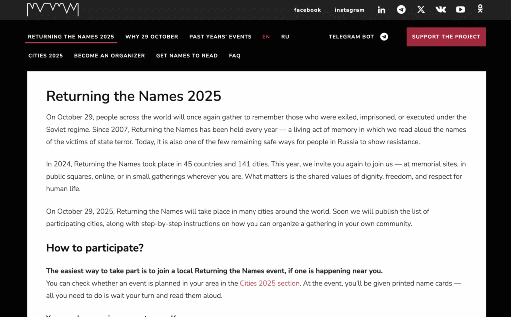This screenshot has width=511, height=317.
Task: Open Get Names to Read page
Action: (x=187, y=56)
